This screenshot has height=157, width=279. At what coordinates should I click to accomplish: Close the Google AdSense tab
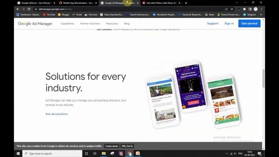pyautogui.click(x=54, y=3)
